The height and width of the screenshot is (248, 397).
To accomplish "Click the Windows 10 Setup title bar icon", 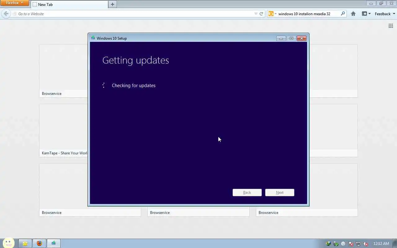I will (x=93, y=38).
